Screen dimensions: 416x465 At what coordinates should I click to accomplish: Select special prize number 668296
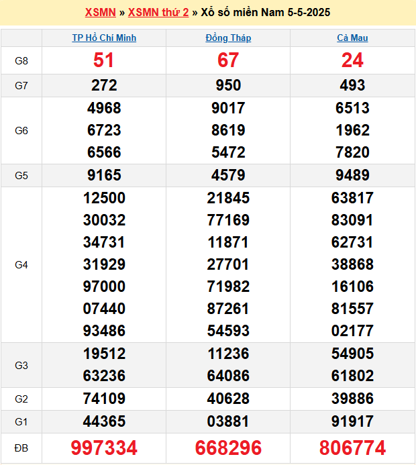click(x=228, y=448)
